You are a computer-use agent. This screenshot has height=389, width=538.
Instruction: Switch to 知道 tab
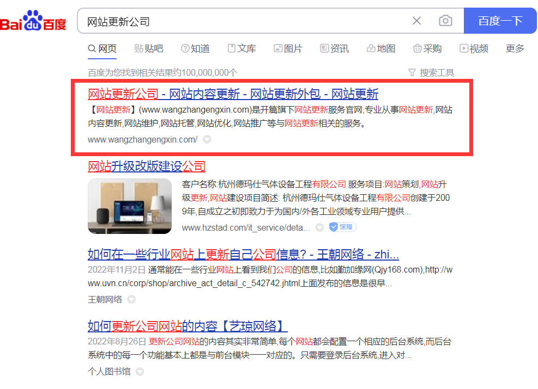(195, 48)
